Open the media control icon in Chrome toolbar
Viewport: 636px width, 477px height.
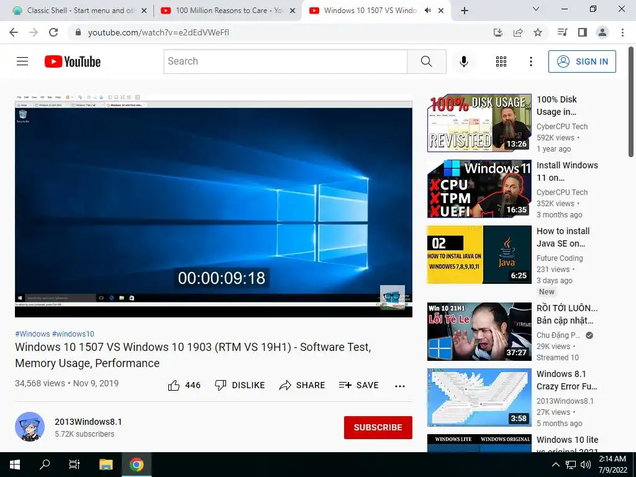562,32
